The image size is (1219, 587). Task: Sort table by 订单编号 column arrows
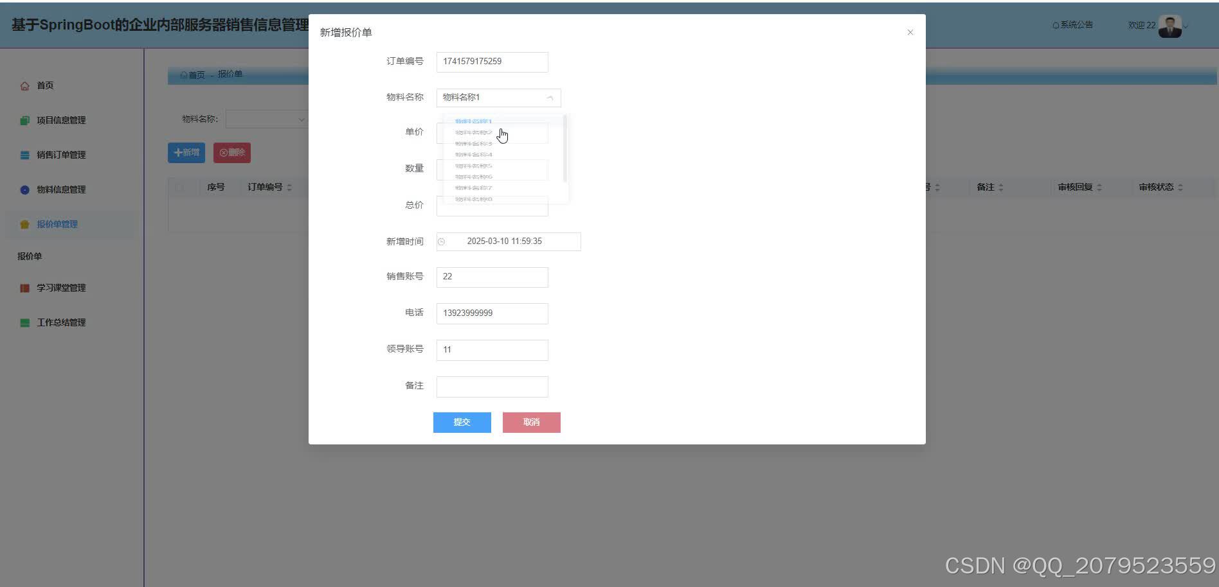(289, 188)
